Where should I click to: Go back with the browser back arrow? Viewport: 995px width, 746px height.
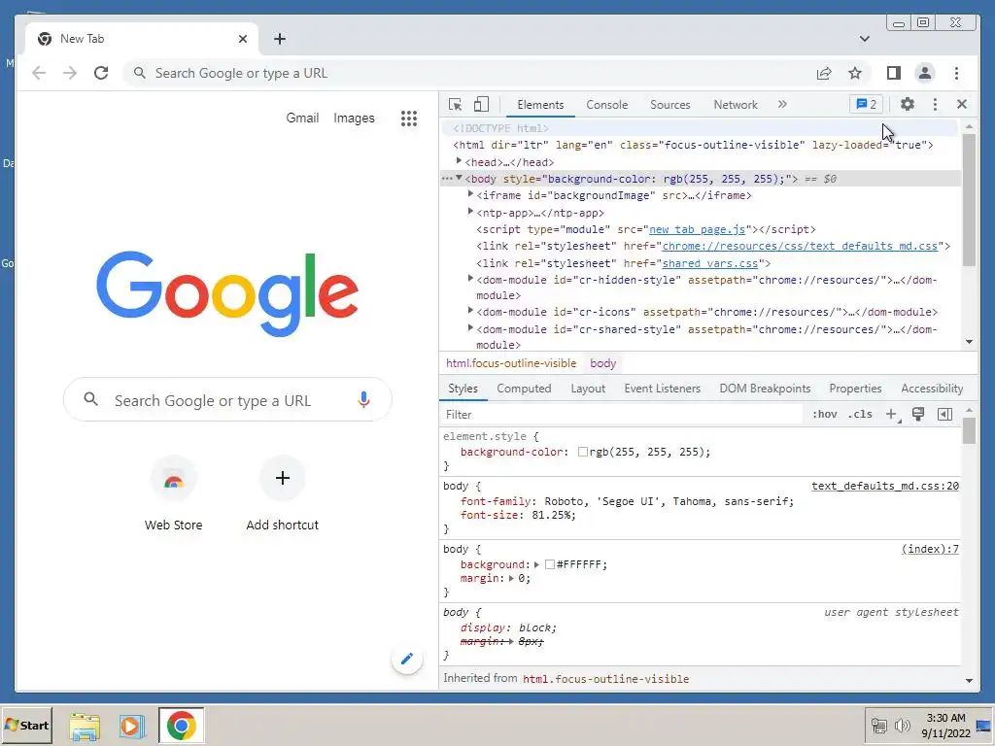pyautogui.click(x=39, y=73)
